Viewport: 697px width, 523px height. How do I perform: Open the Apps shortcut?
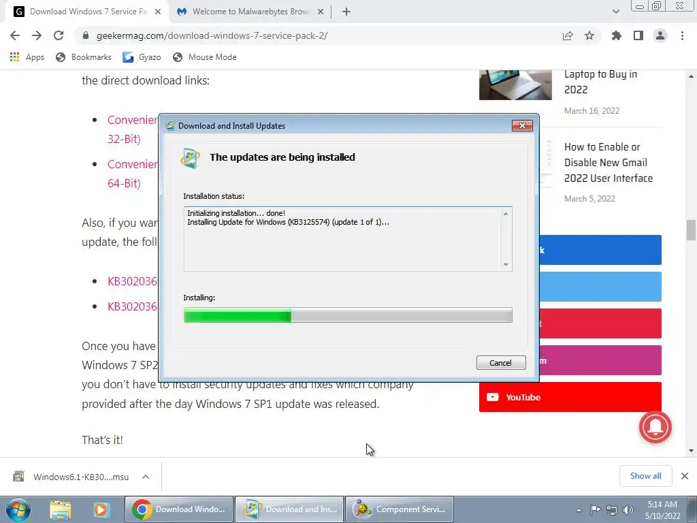pyautogui.click(x=27, y=57)
